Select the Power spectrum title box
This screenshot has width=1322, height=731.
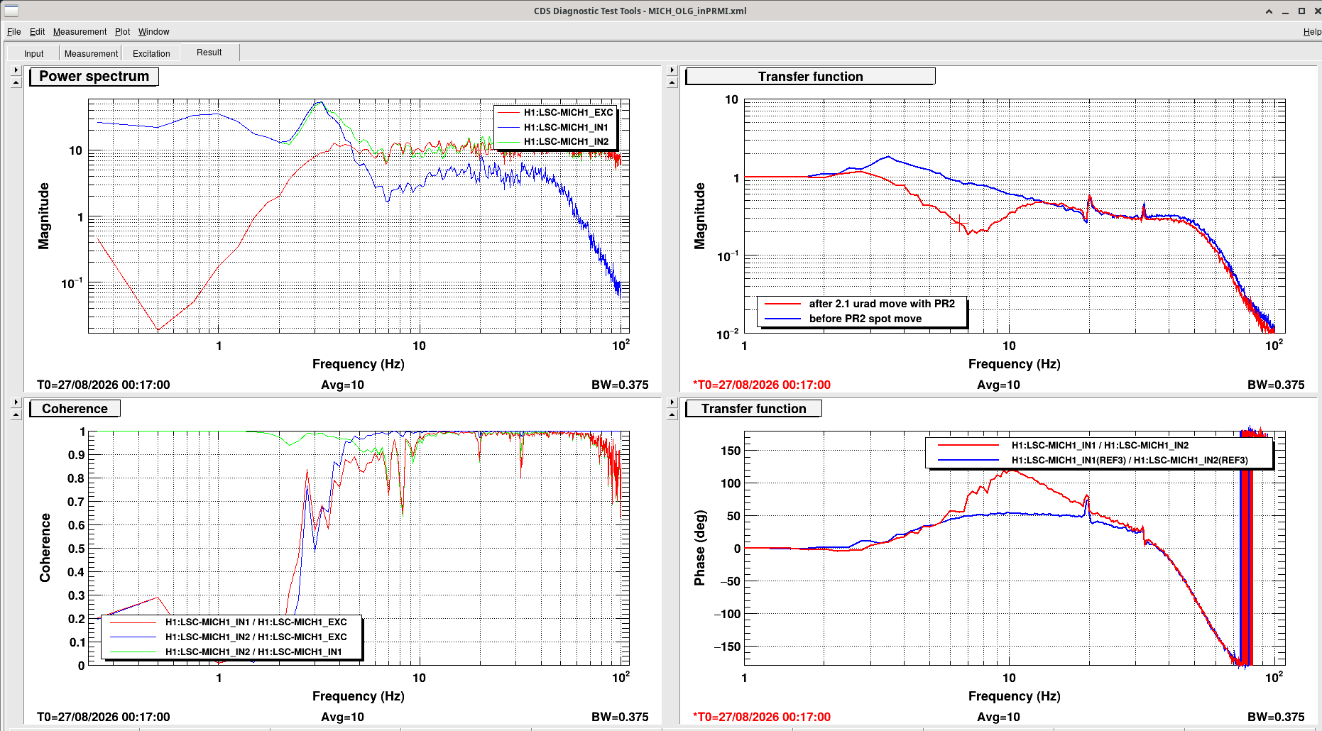coord(94,77)
